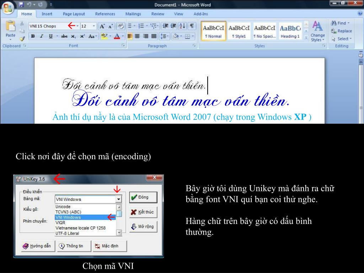Image resolution: width=364 pixels, height=273 pixels.
Task: Click the Hướng dẫn button in UniKey
Action: point(38,246)
